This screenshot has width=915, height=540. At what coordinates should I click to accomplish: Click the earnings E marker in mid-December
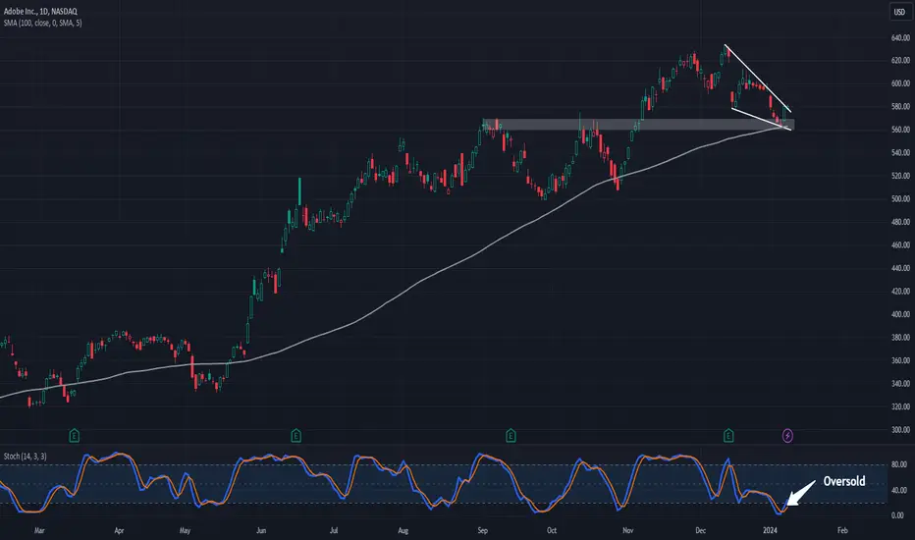728,436
